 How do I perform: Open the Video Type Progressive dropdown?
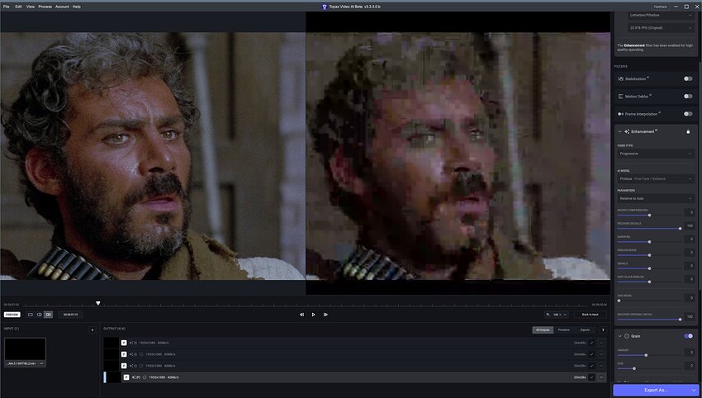click(x=656, y=154)
